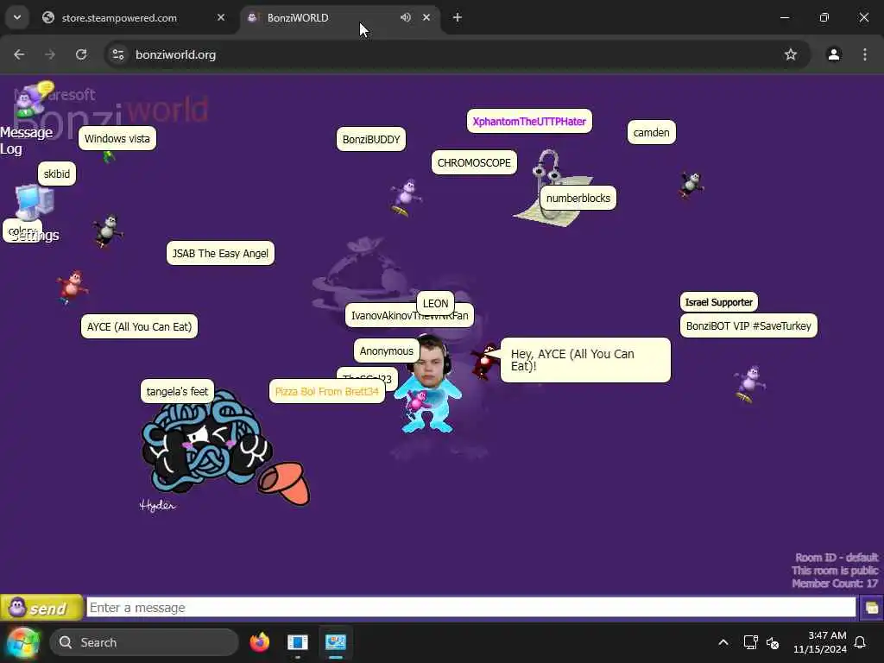Select the BonziWORLD tab
The height and width of the screenshot is (663, 884).
coord(338,18)
